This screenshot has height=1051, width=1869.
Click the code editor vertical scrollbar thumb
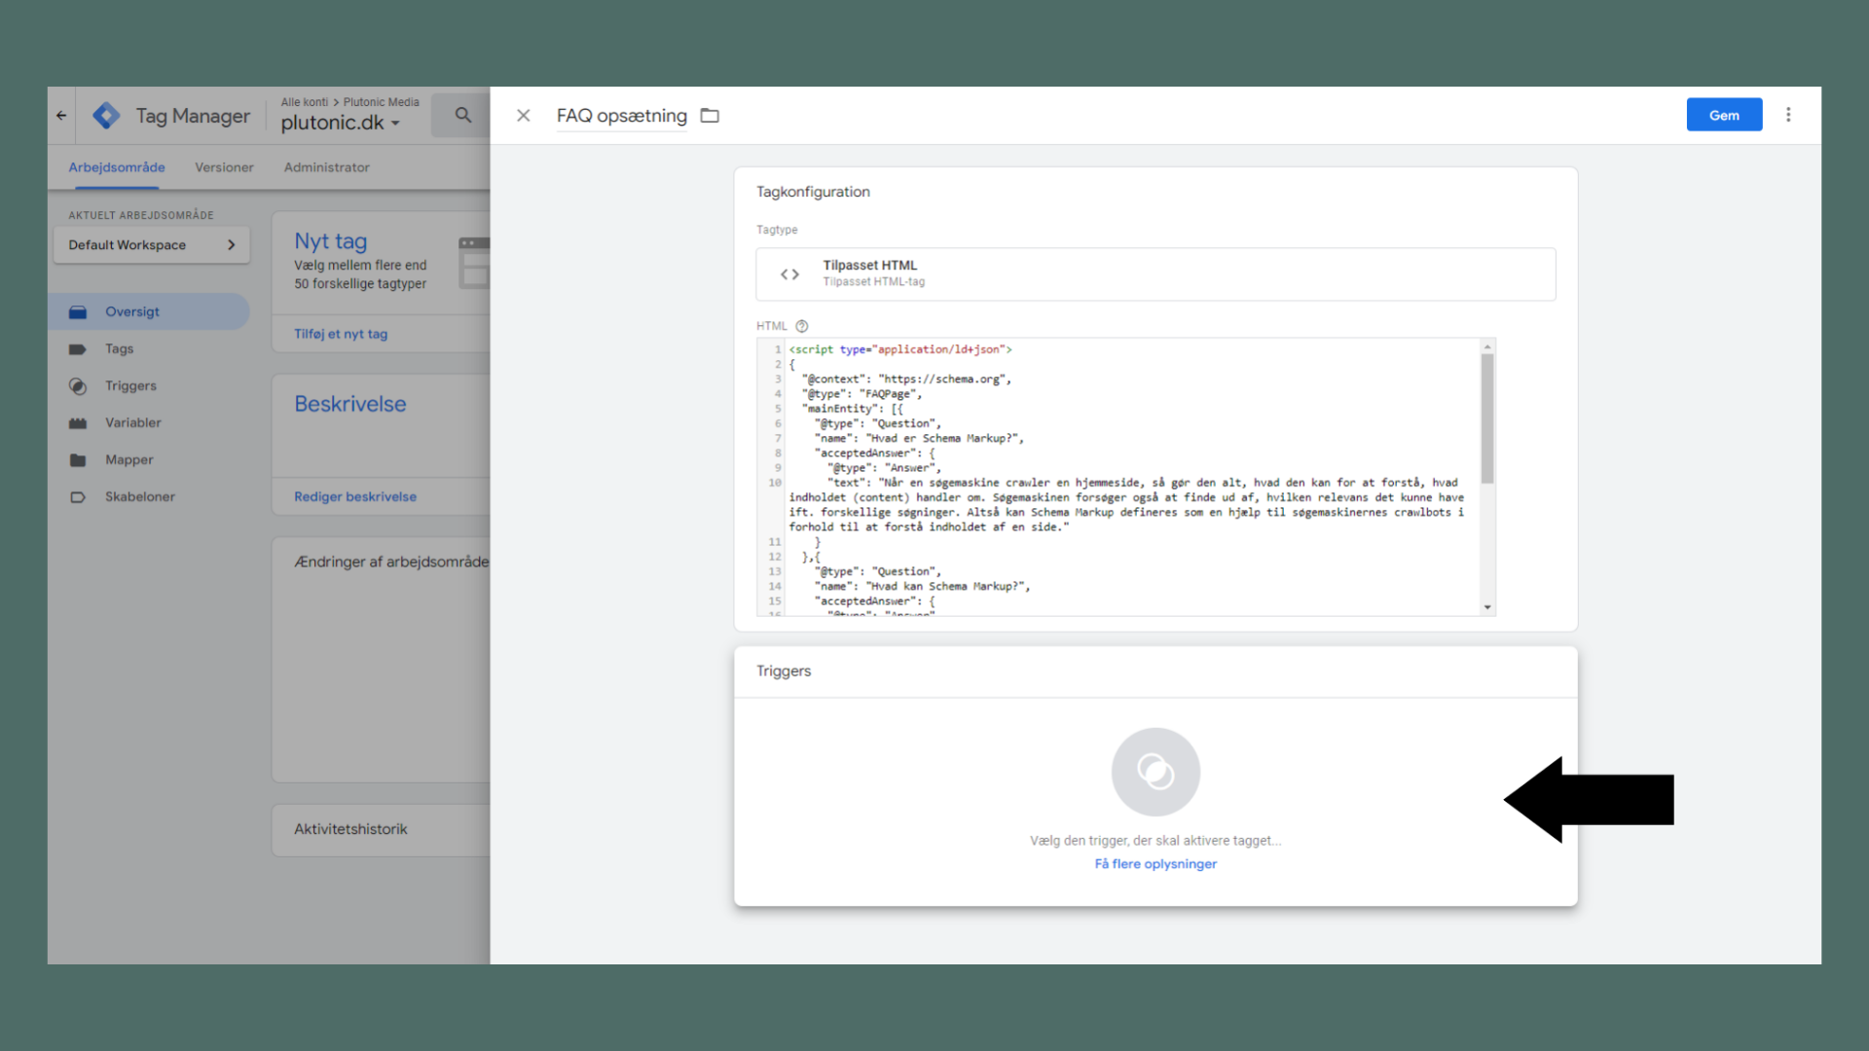pos(1487,418)
